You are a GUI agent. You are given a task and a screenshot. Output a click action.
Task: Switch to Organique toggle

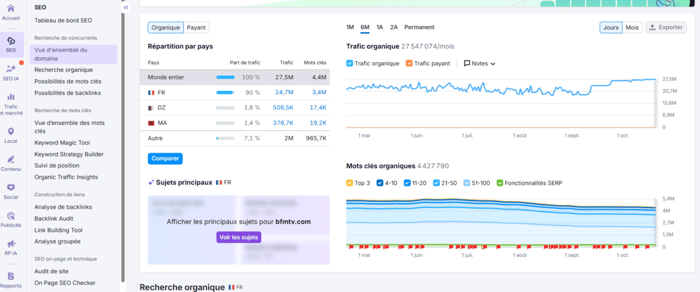coord(166,27)
